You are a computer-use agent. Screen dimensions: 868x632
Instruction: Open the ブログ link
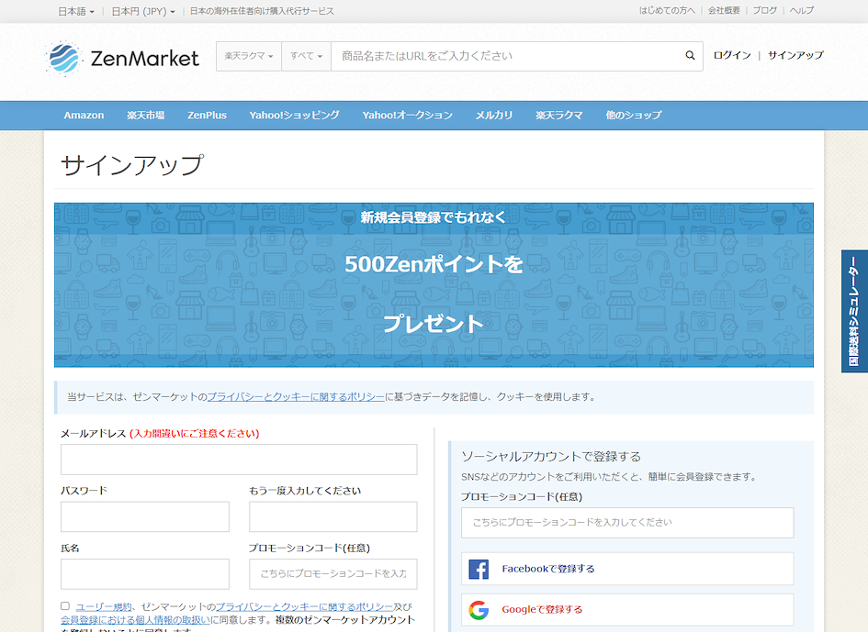(764, 10)
